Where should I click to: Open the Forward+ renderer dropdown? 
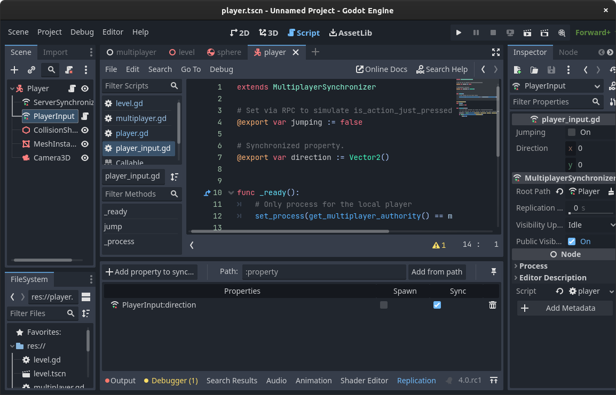[x=593, y=33]
